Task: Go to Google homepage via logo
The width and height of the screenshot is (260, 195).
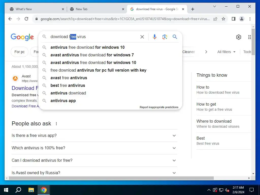Action: [22, 37]
